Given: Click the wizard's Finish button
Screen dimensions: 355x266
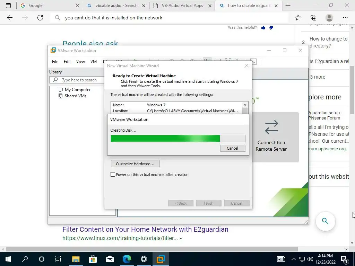Looking at the screenshot, I should pos(208,203).
